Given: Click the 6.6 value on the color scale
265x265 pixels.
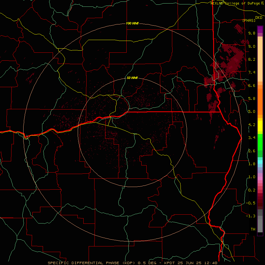Looking at the screenshot, I should 252,85.
